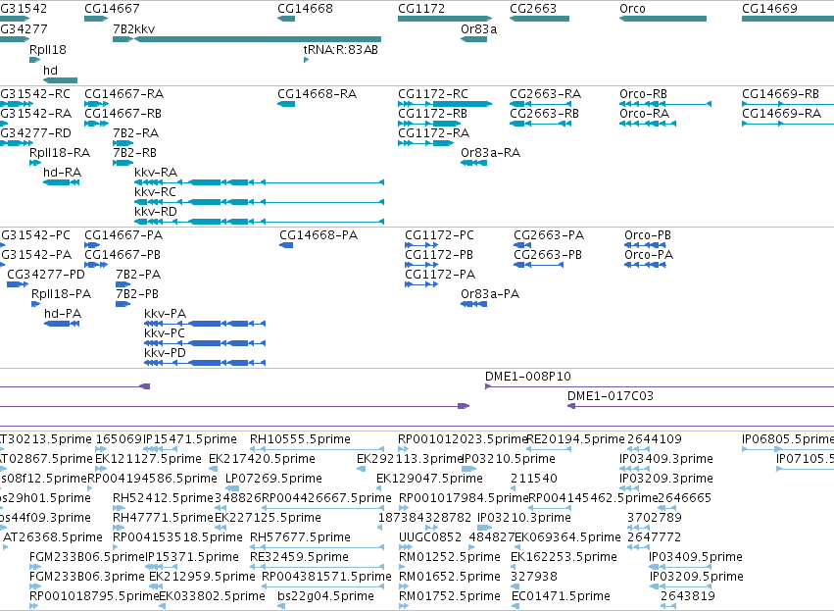Click the 7B2-RB transcript label

pyautogui.click(x=134, y=153)
